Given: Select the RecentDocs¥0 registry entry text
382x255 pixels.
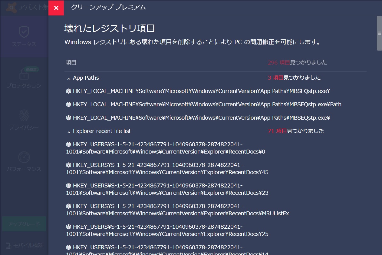Looking at the screenshot, I should pos(166,148).
